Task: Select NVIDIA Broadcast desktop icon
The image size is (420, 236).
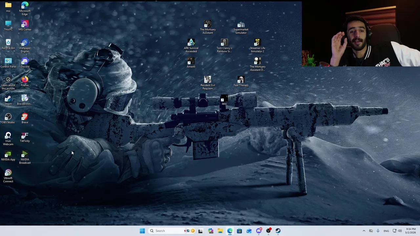Action: 25,157
